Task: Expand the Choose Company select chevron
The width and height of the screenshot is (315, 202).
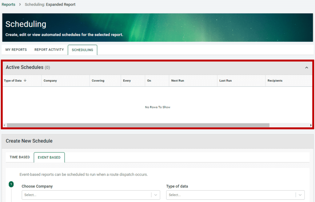Action: pos(156,195)
